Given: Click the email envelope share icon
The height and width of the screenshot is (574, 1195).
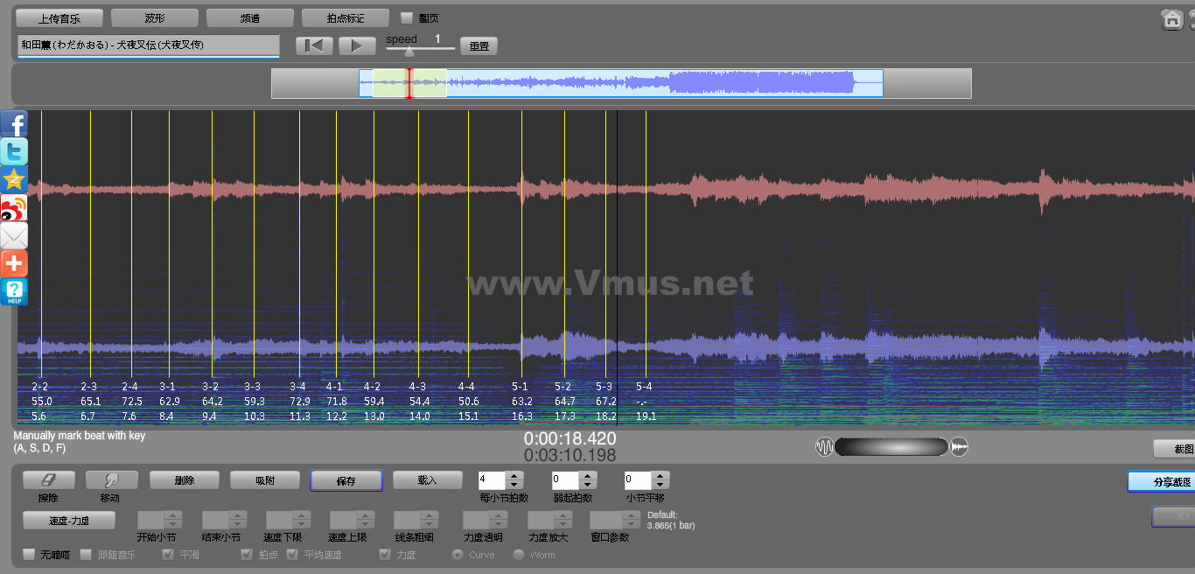Looking at the screenshot, I should (x=14, y=235).
